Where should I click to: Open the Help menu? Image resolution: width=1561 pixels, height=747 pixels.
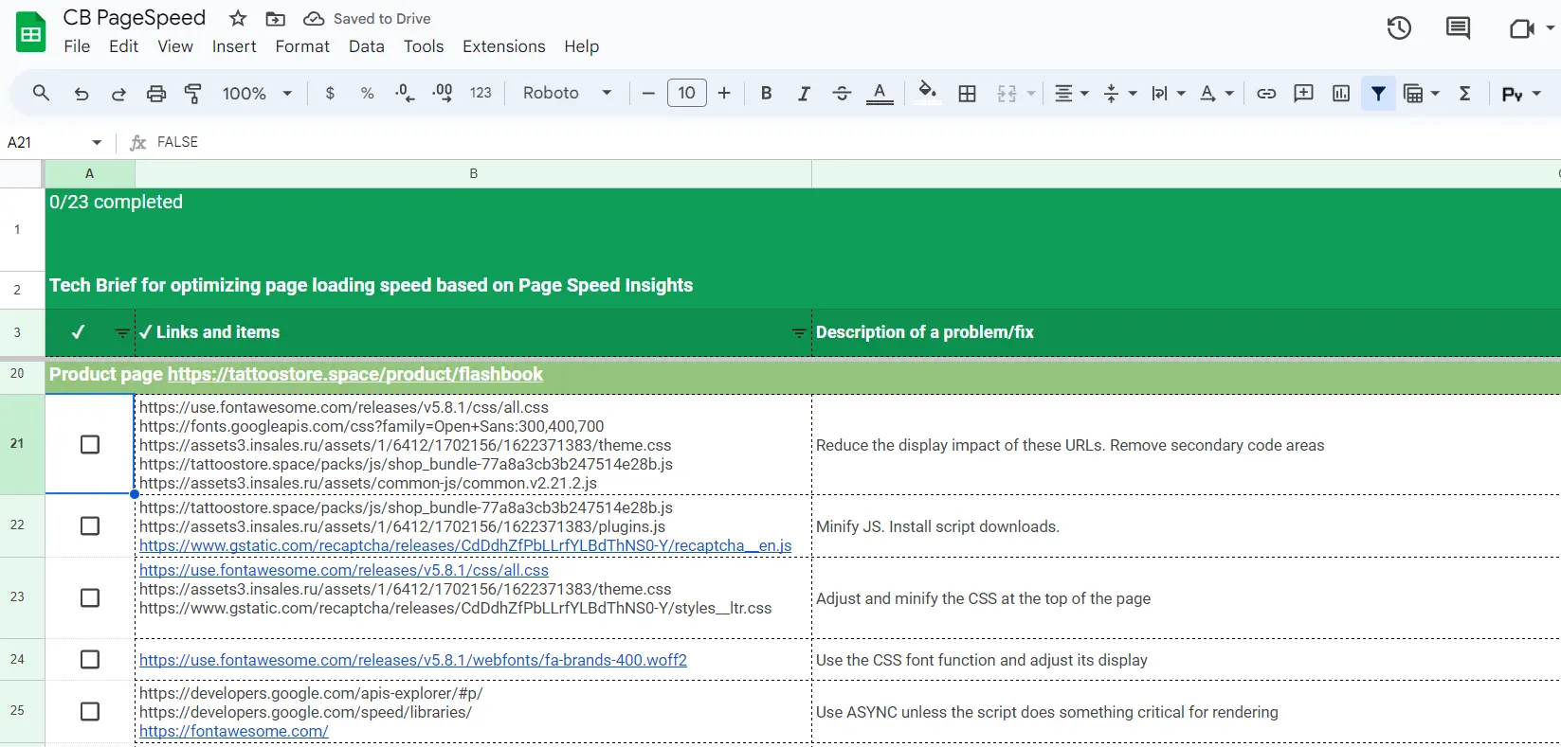tap(581, 46)
